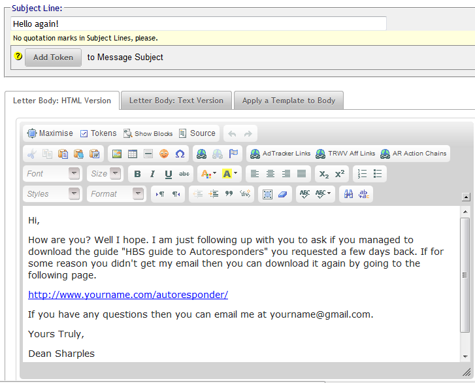Insert special character (omega) icon
The image size is (475, 383).
pos(180,154)
